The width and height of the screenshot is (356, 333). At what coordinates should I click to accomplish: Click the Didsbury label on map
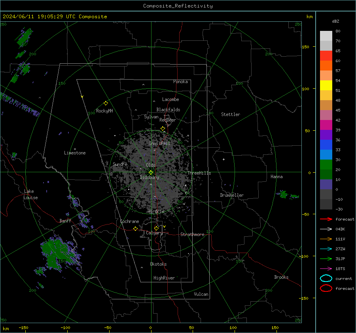click(x=149, y=177)
